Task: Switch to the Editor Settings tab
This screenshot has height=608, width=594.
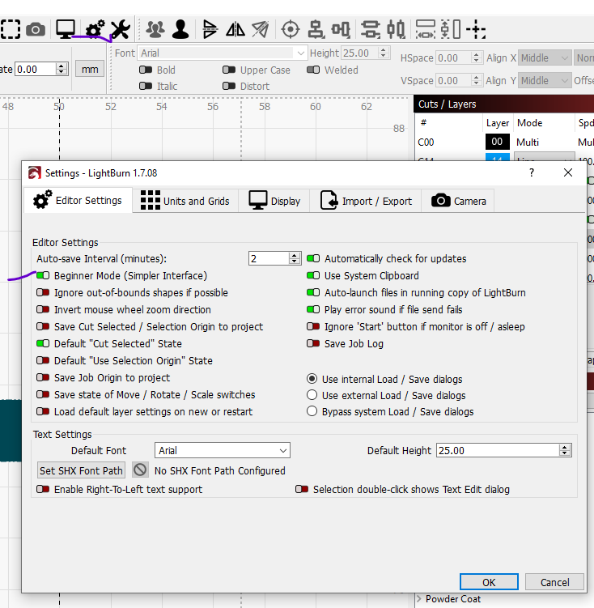Action: coord(78,201)
